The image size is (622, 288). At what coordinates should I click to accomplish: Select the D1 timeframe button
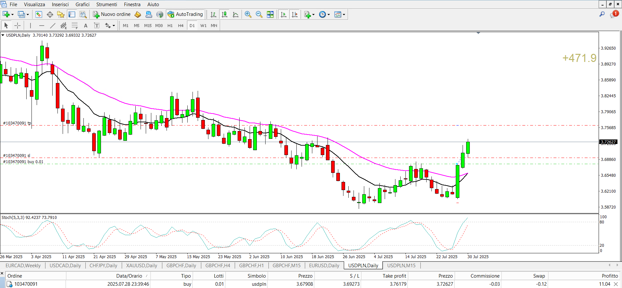192,25
